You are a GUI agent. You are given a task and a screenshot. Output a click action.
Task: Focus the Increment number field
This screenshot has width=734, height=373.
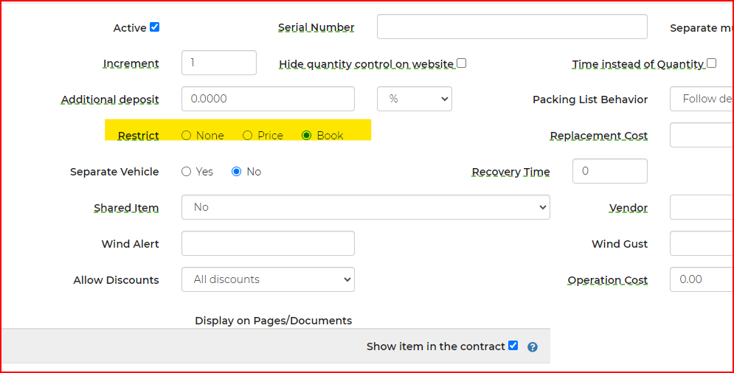click(218, 63)
